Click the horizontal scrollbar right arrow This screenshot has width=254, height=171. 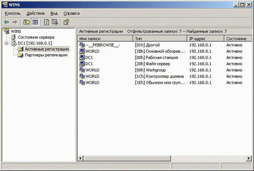tap(247, 158)
